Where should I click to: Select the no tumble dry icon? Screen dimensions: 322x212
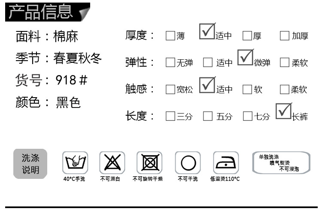(x=149, y=163)
